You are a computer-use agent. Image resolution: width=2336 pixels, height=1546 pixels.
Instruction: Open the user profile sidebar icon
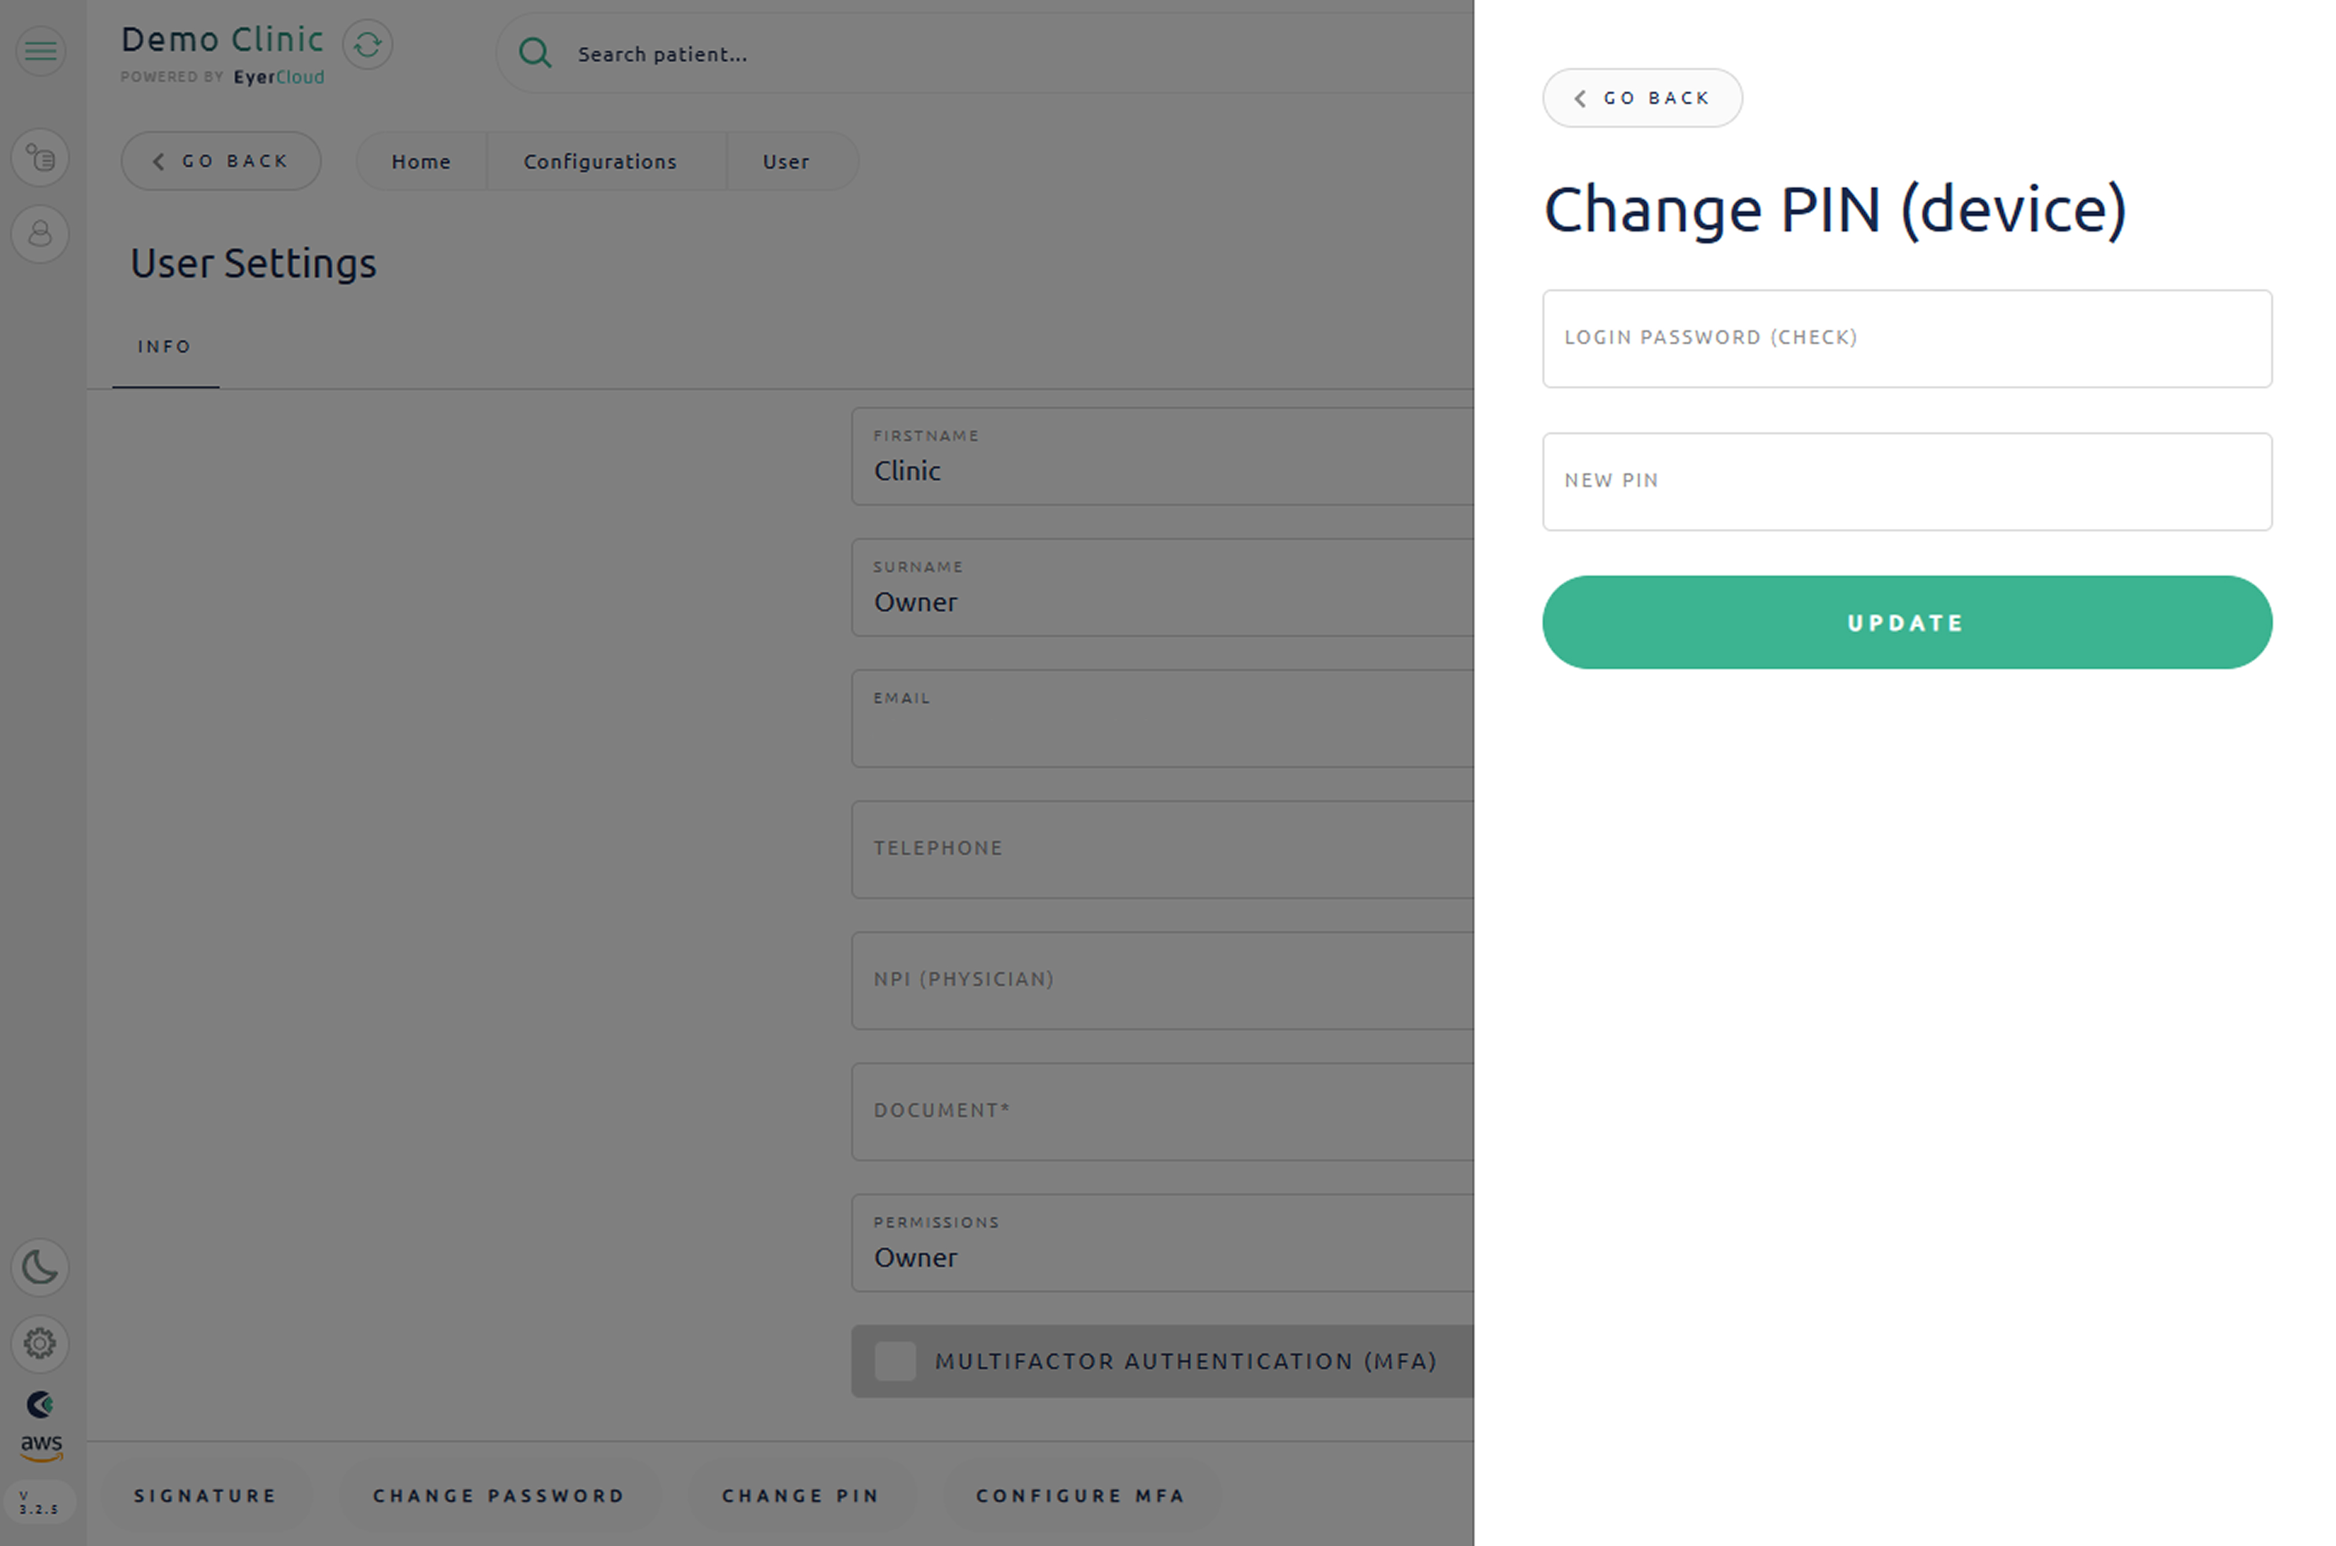[40, 233]
